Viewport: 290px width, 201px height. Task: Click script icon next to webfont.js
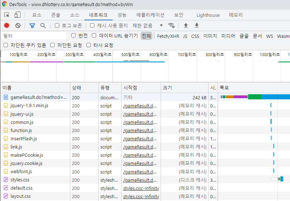[x=6, y=171]
